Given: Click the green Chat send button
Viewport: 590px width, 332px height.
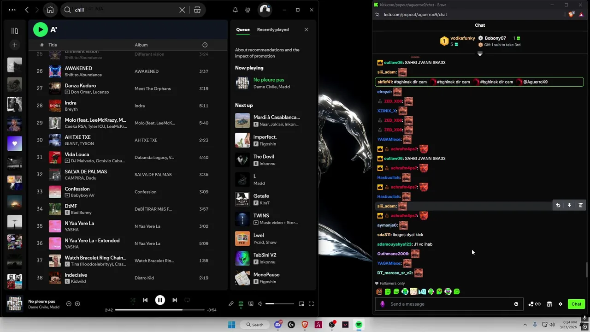Looking at the screenshot, I should (x=577, y=304).
